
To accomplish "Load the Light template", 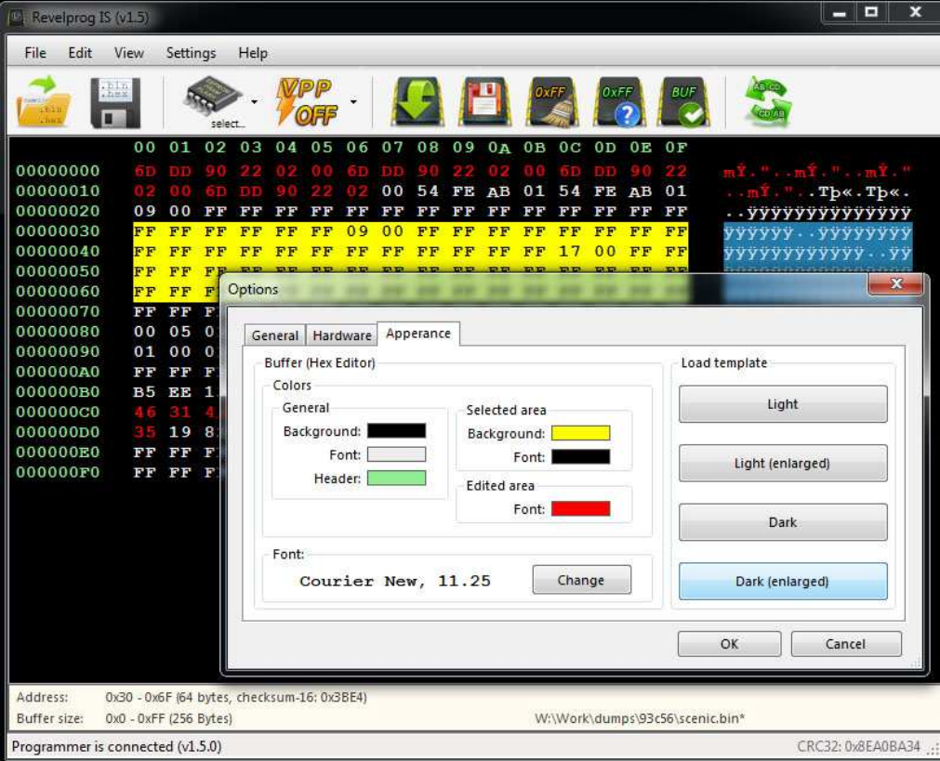I will (783, 404).
